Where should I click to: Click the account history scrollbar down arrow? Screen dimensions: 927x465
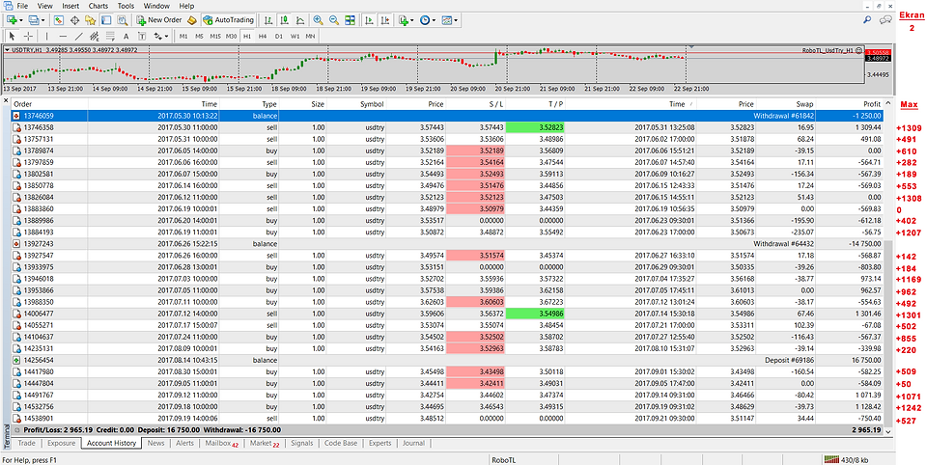pyautogui.click(x=888, y=432)
